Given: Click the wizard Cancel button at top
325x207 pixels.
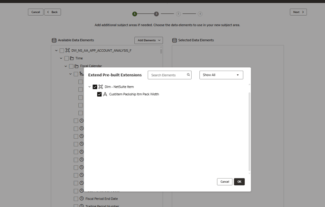Looking at the screenshot, I should [x=36, y=12].
